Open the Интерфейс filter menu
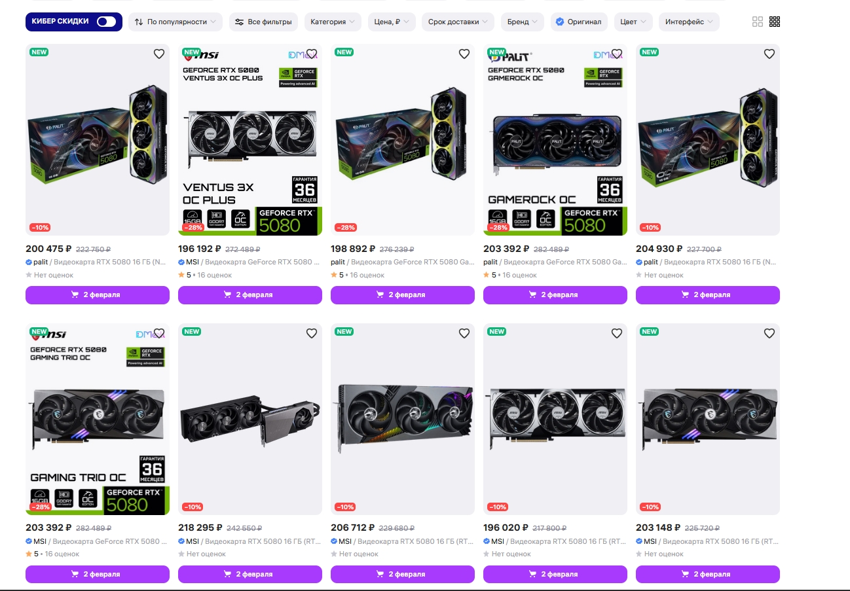850x591 pixels. pyautogui.click(x=689, y=22)
